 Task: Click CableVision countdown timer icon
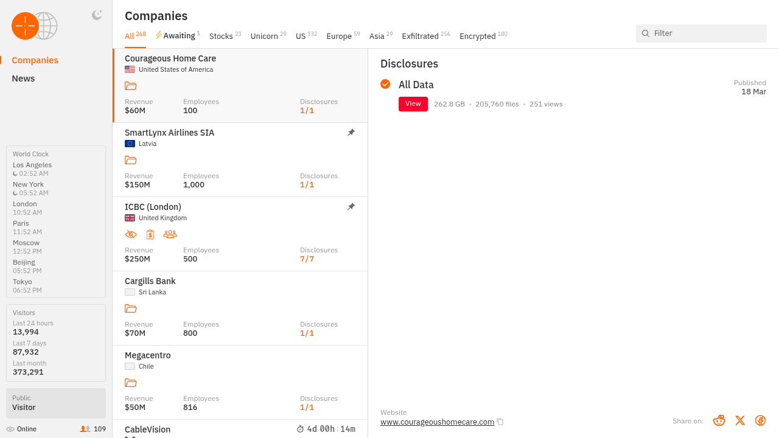click(x=300, y=429)
